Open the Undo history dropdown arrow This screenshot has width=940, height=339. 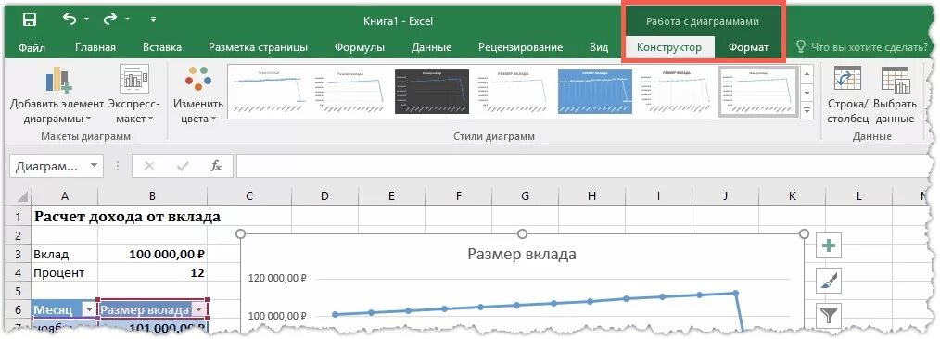tap(87, 19)
